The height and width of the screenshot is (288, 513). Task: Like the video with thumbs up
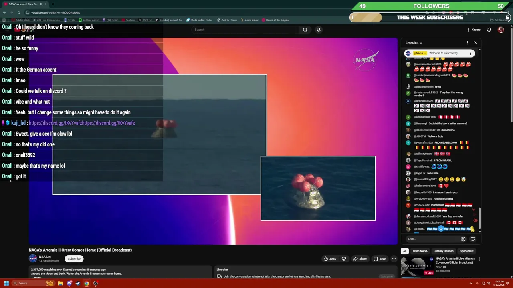[x=330, y=259]
